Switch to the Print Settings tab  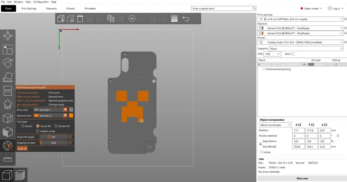point(29,9)
